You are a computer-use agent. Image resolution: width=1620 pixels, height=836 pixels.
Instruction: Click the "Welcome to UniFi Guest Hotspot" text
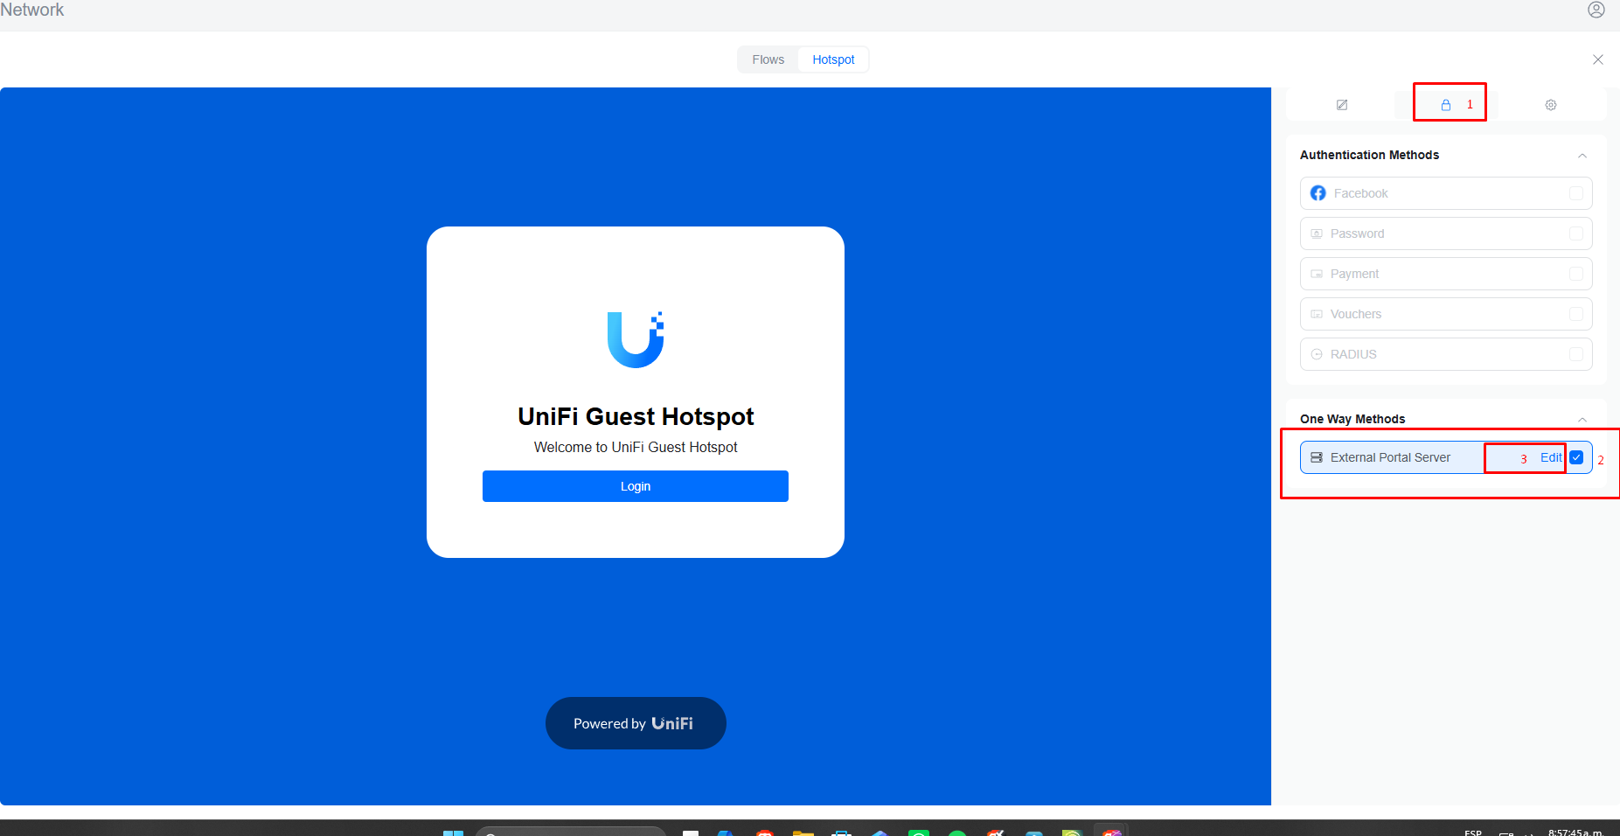pyautogui.click(x=636, y=447)
